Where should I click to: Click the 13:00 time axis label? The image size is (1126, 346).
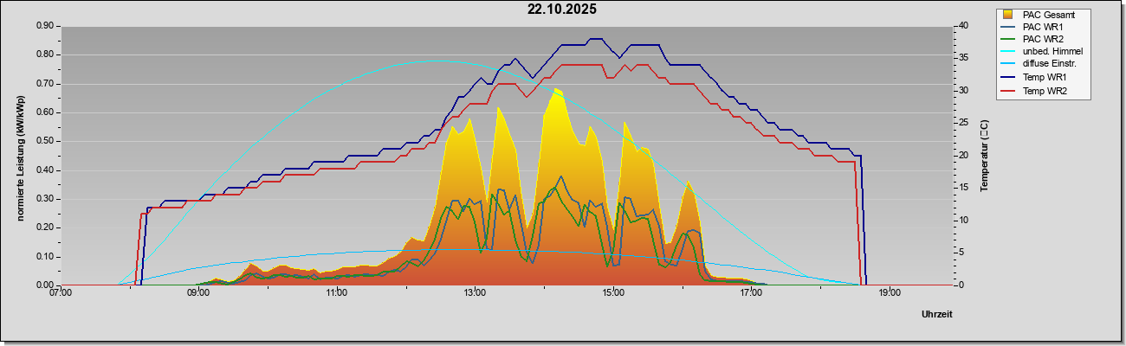point(474,292)
